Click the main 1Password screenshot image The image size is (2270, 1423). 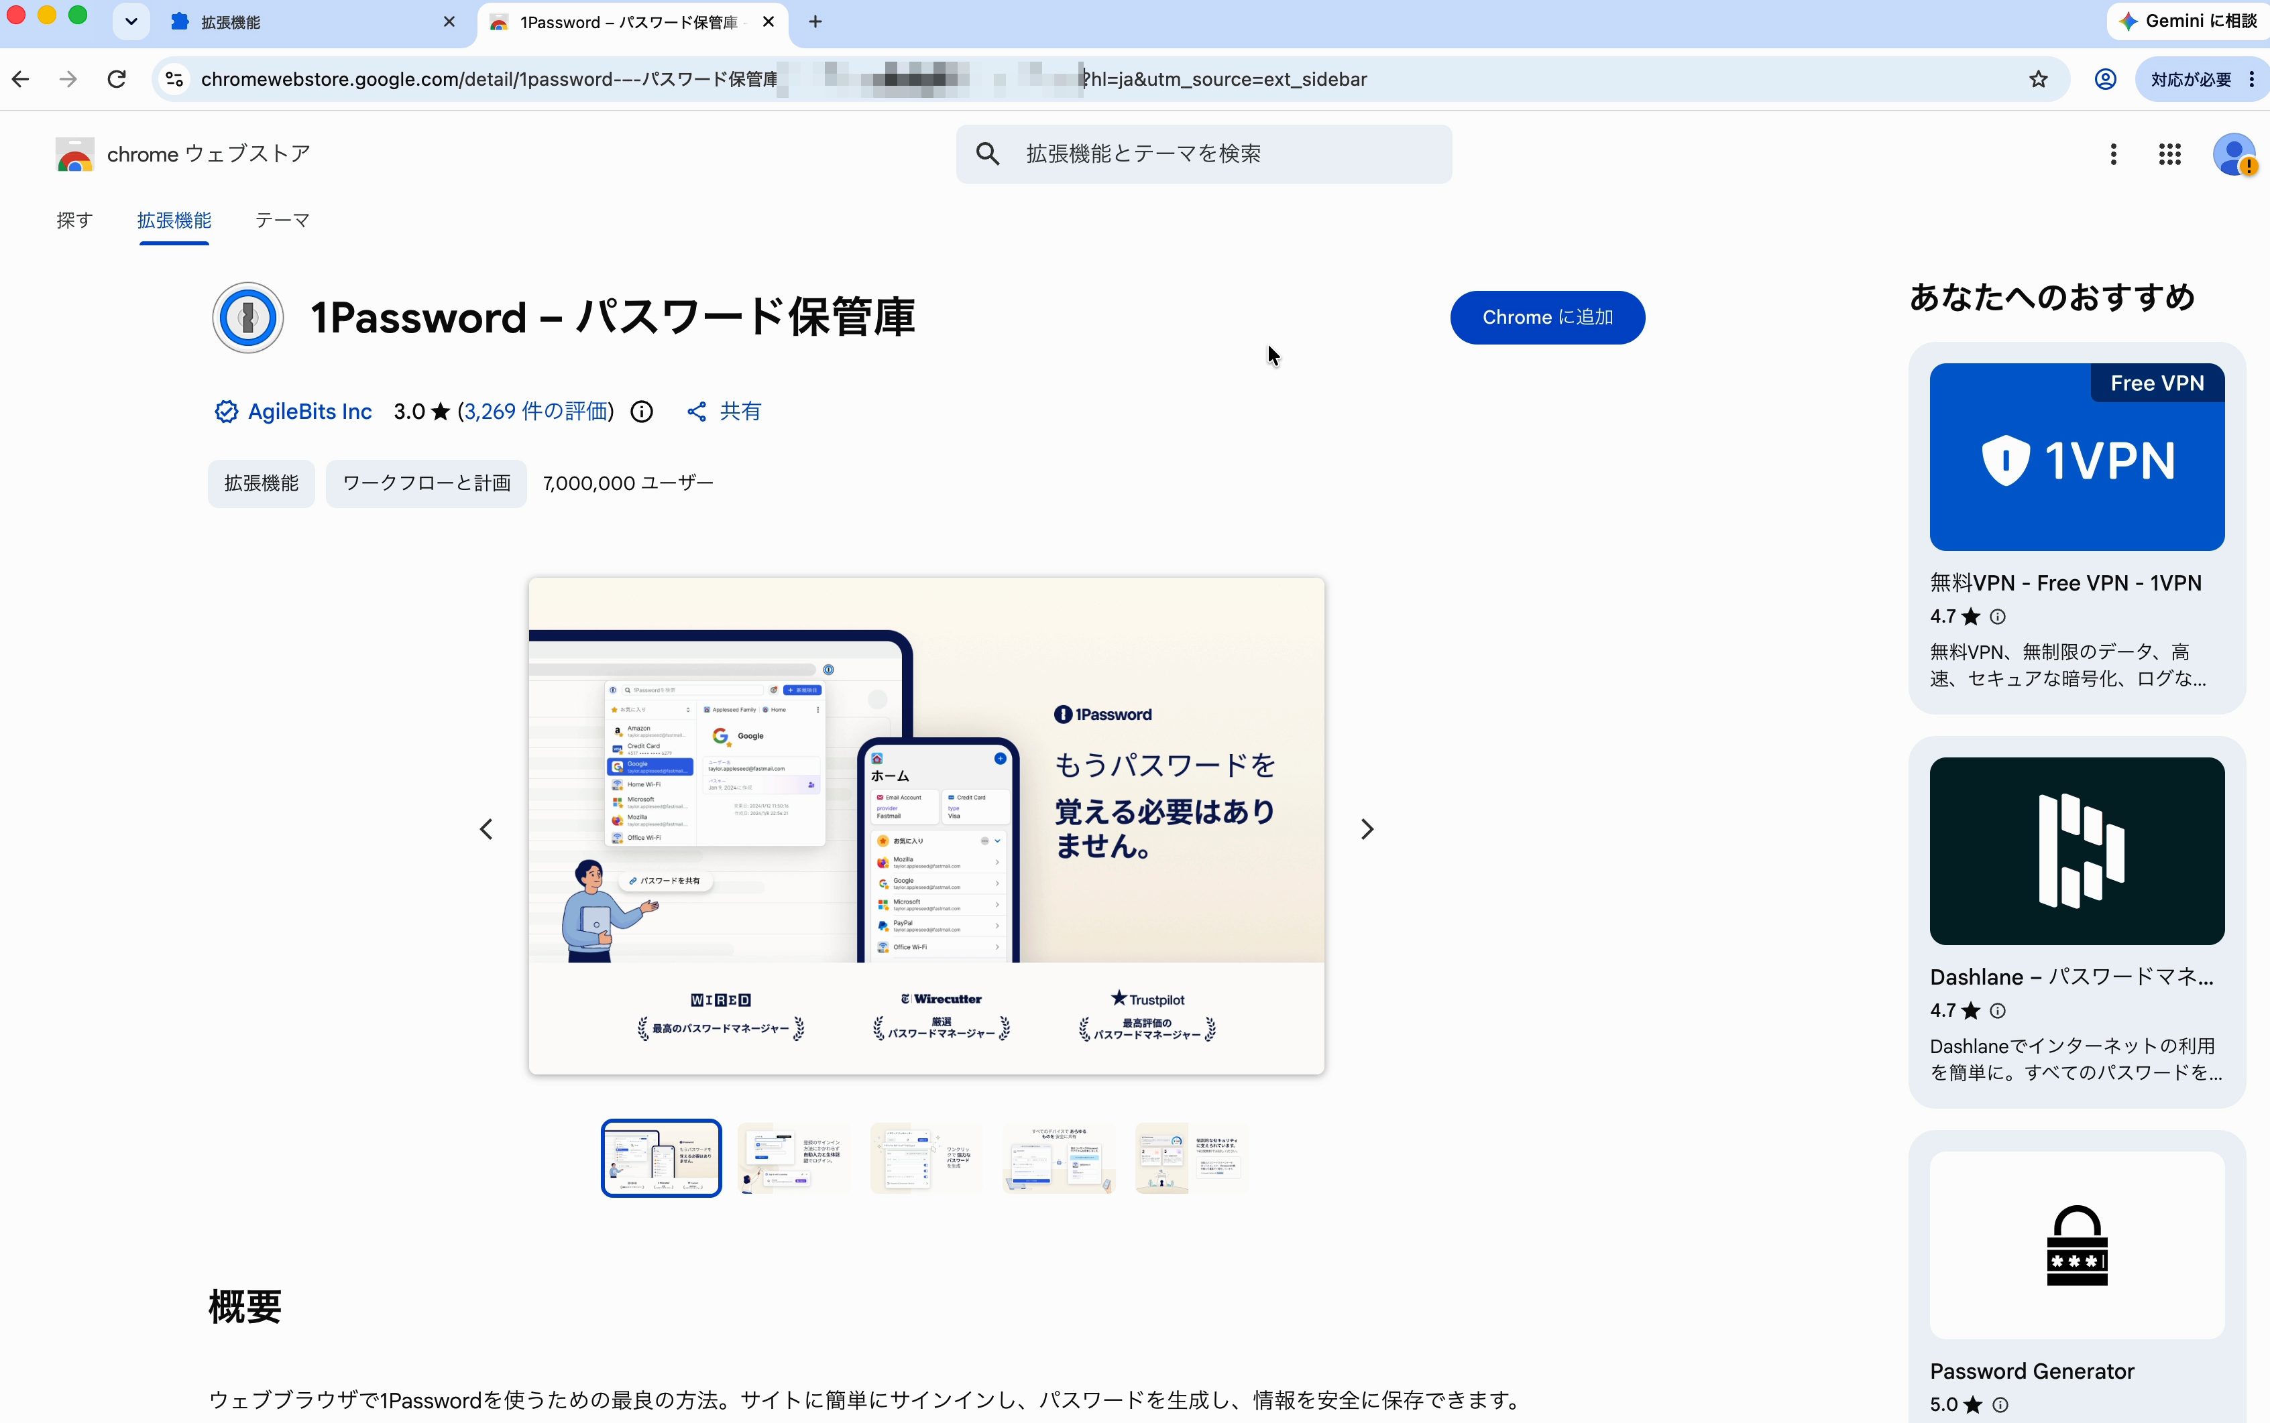coord(927,825)
